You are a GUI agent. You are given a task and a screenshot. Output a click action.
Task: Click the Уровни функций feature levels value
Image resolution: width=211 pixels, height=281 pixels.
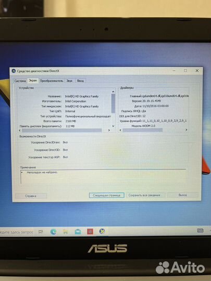164,121
